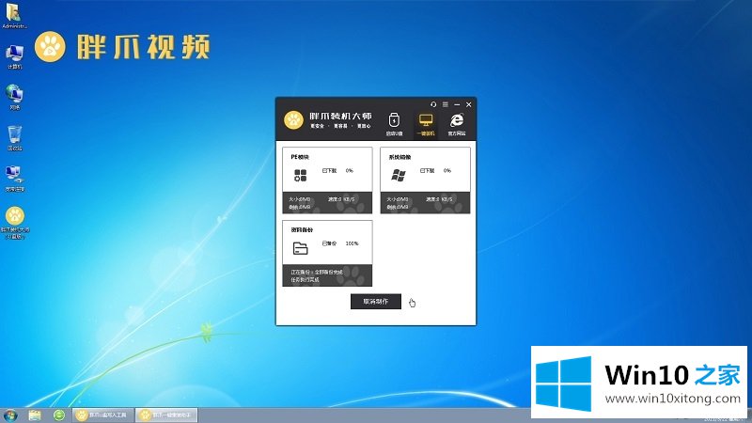Viewport: 752px width, 423px height.
Task: Open the title bar menu (three lines) icon
Action: [x=445, y=103]
